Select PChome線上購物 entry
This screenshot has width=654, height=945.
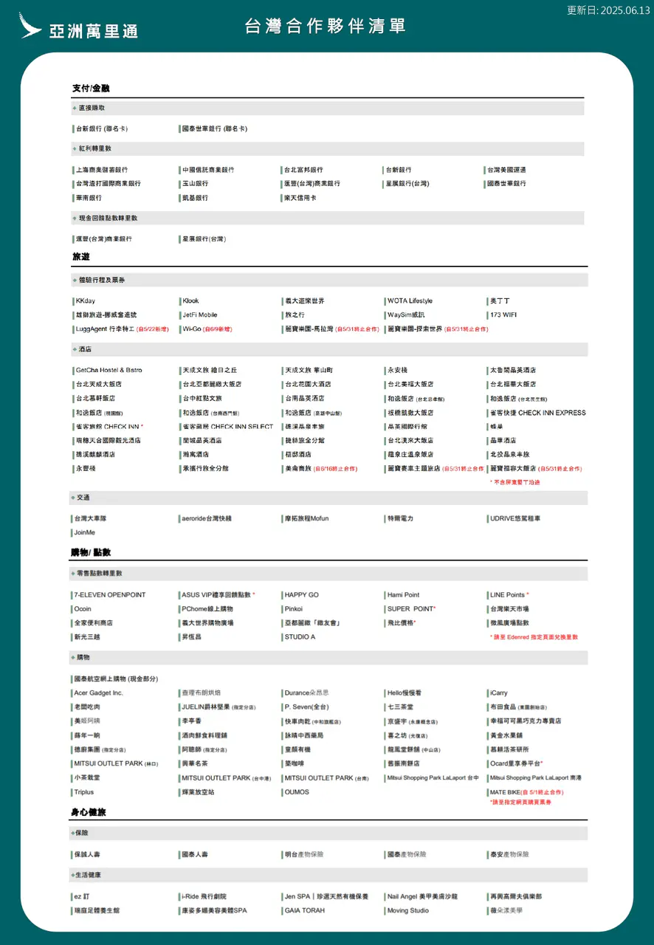(x=207, y=609)
